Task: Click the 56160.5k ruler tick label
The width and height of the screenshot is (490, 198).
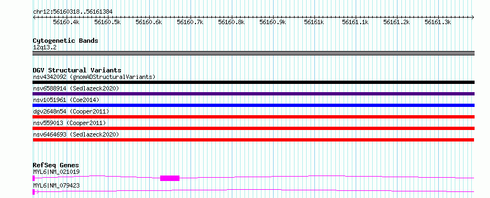Action: pos(107,22)
